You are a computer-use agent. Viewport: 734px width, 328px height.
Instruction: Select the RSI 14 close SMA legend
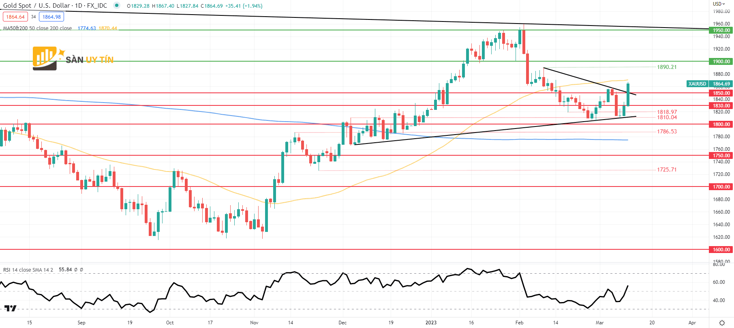pyautogui.click(x=28, y=270)
